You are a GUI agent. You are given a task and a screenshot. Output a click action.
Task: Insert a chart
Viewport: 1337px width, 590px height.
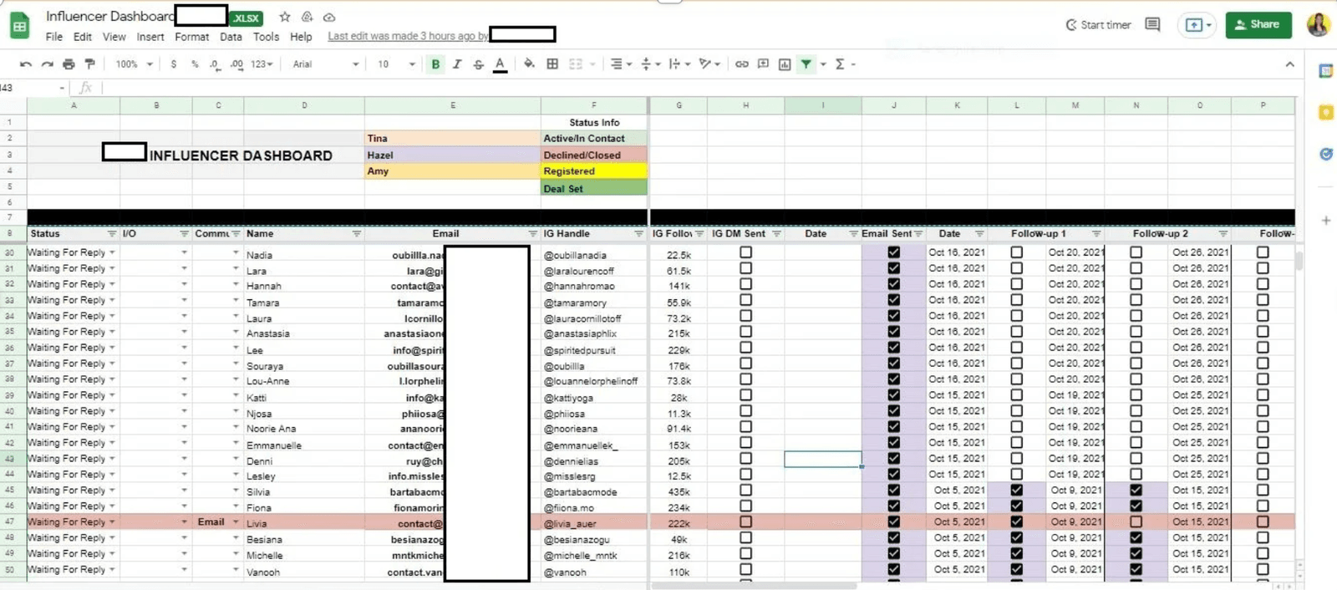(785, 64)
